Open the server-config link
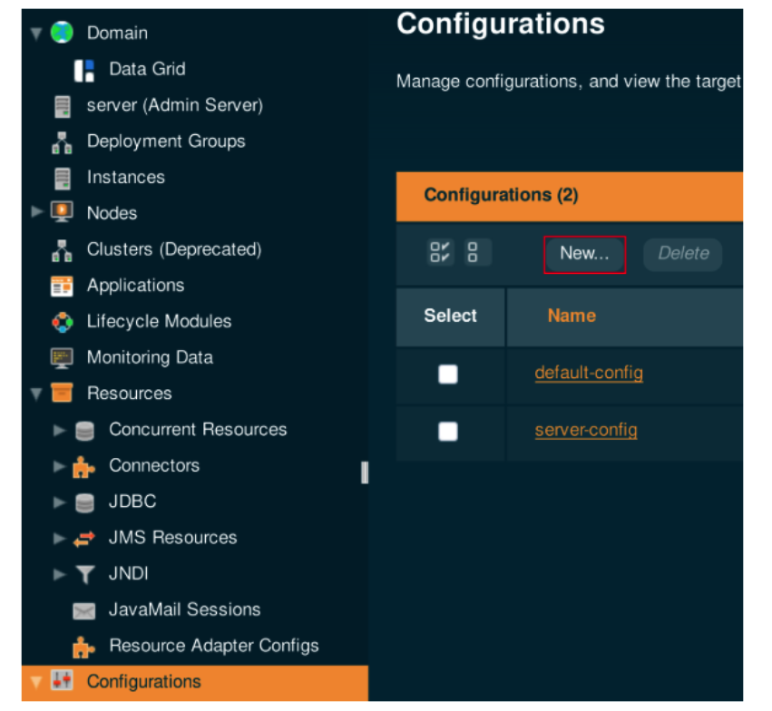The image size is (772, 711). click(x=585, y=431)
